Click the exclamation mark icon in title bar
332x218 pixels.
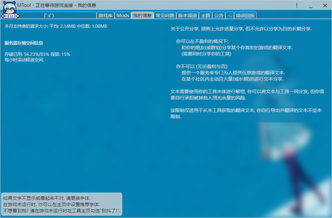[297, 5]
